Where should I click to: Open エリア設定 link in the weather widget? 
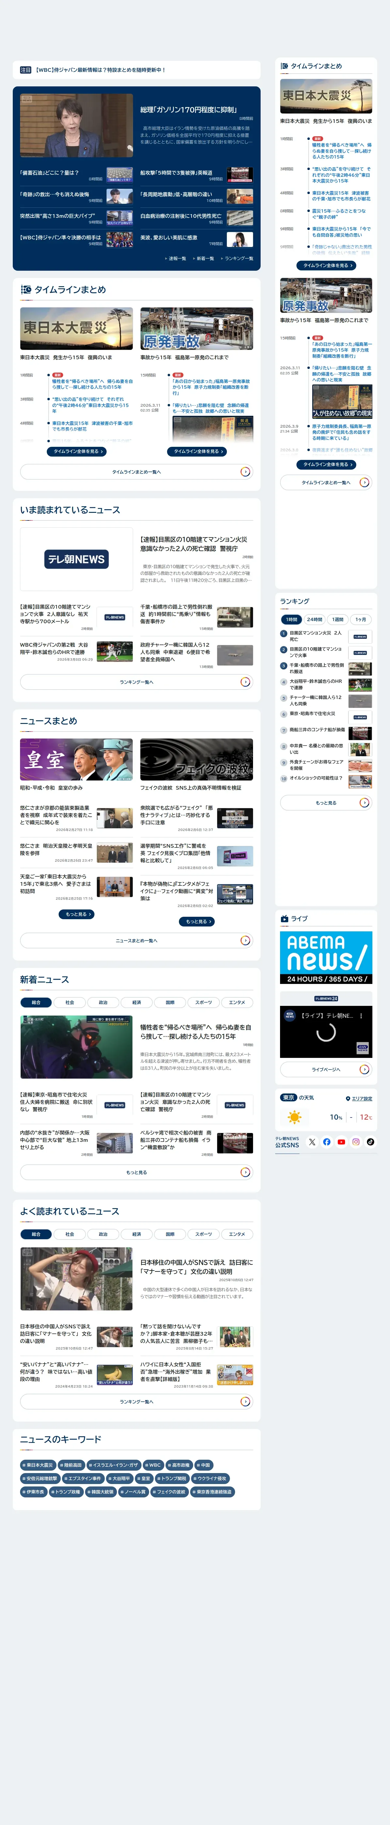pyautogui.click(x=359, y=1099)
